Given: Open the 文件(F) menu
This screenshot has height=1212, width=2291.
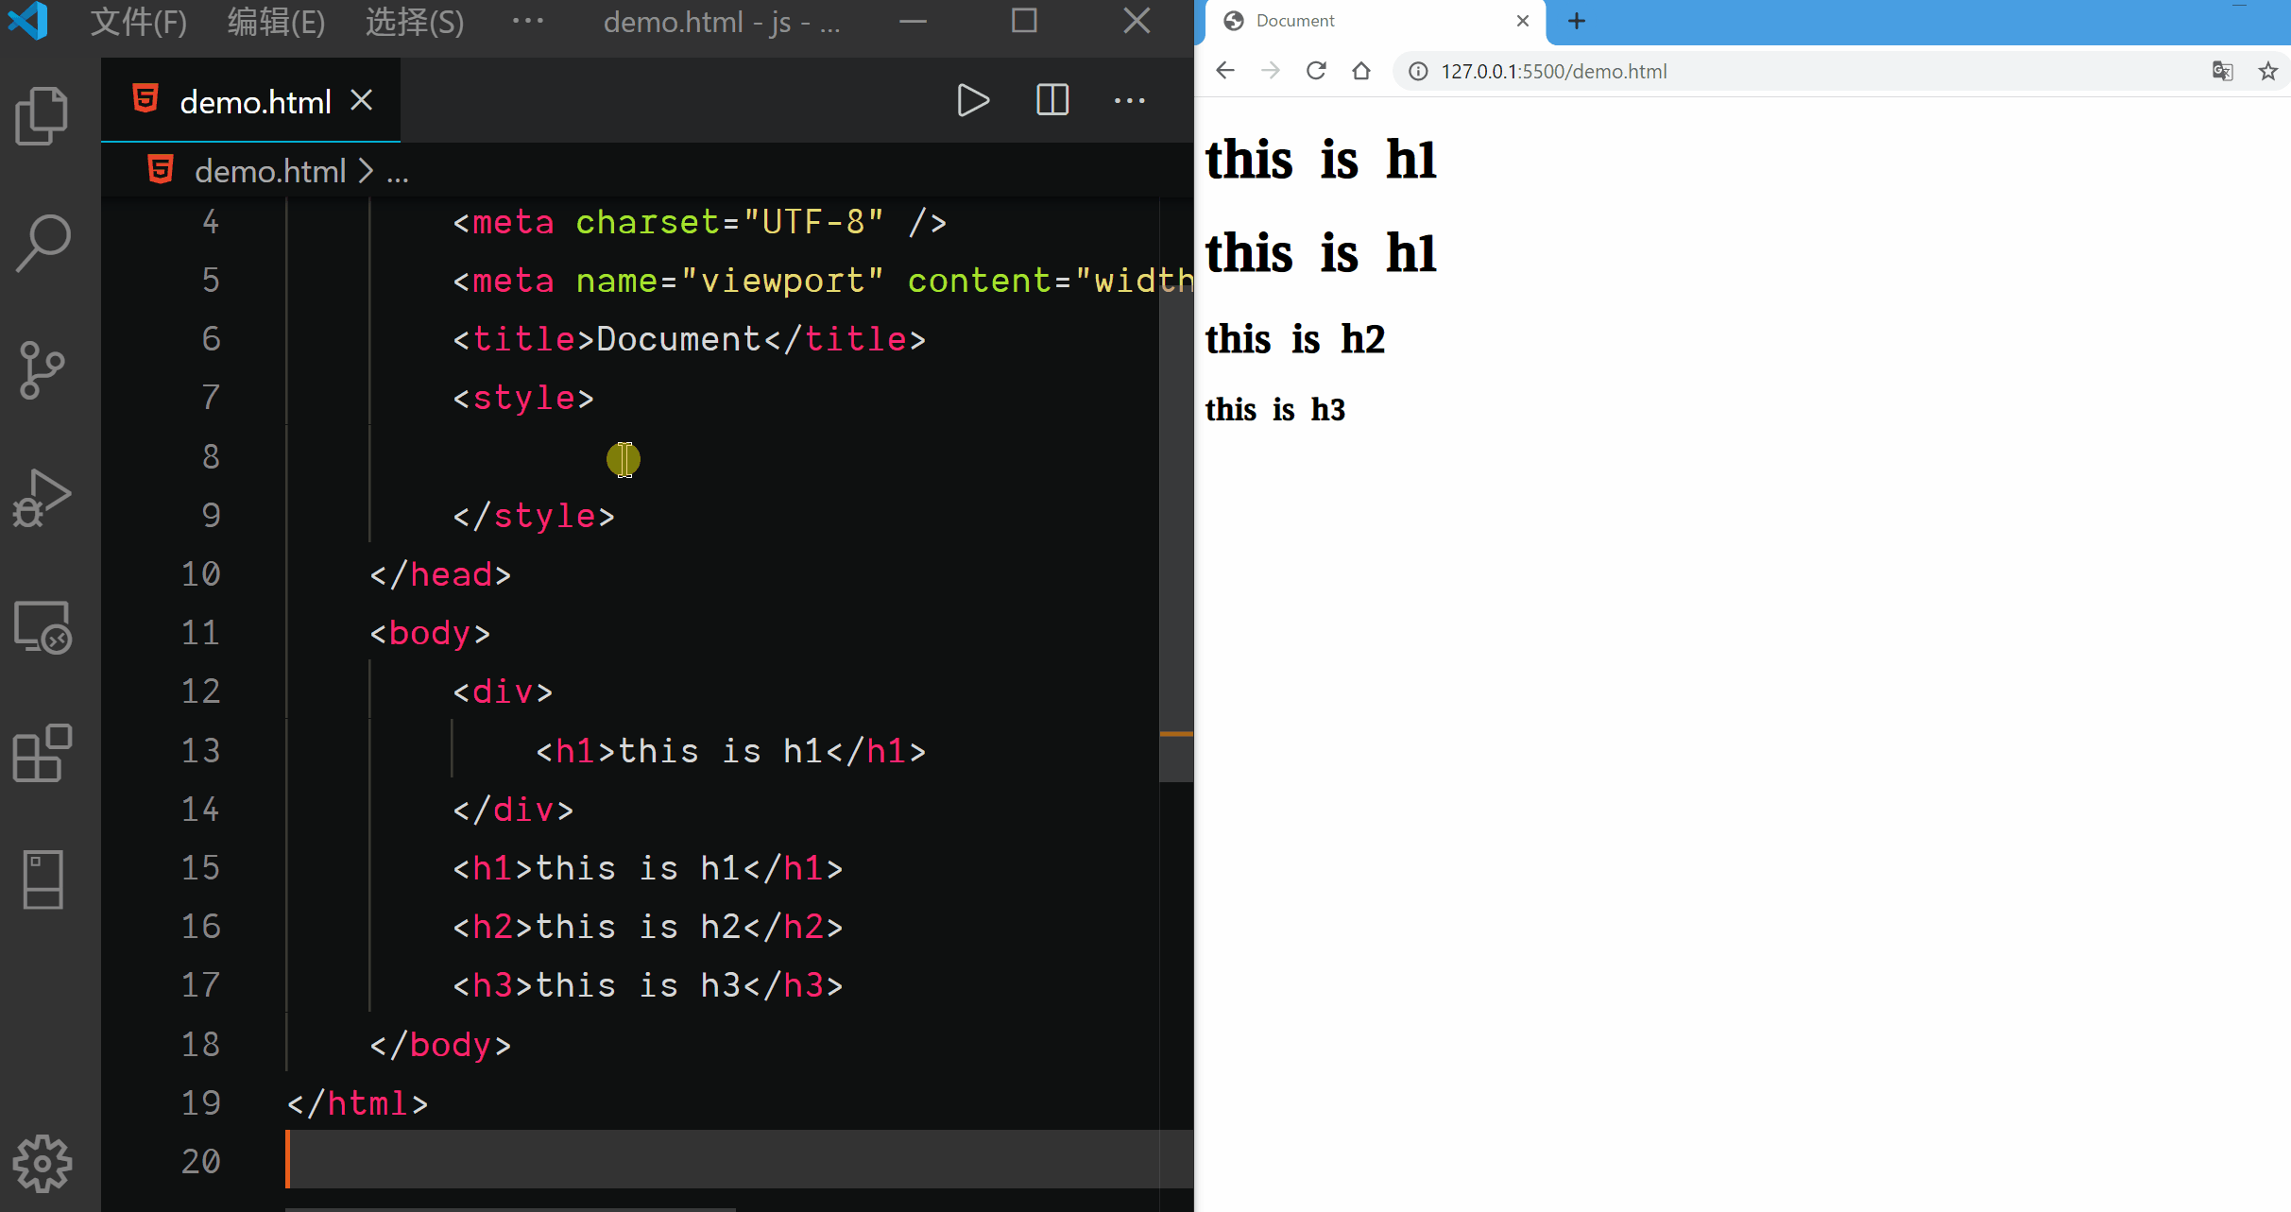Looking at the screenshot, I should pyautogui.click(x=138, y=21).
